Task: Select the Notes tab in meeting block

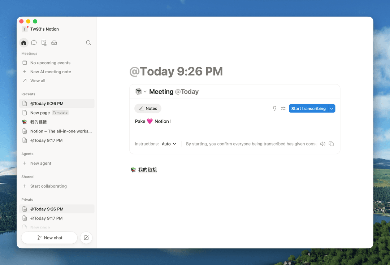Action: click(x=148, y=108)
